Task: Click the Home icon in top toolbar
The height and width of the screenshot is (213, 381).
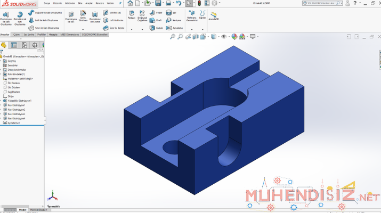Action: click(x=130, y=3)
